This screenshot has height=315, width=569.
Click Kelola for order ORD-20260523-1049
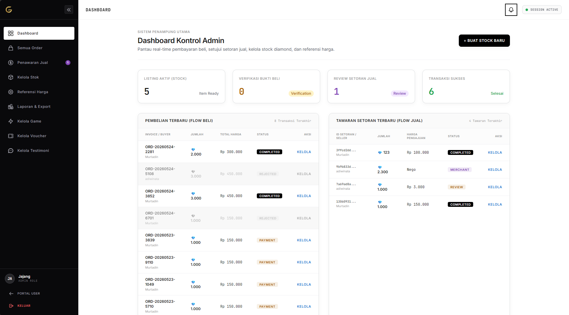click(304, 284)
